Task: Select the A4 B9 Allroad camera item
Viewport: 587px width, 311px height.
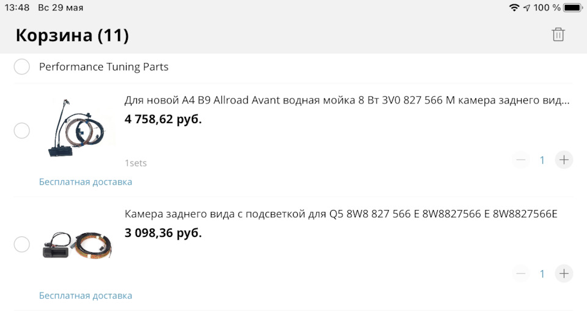Action: click(x=22, y=130)
